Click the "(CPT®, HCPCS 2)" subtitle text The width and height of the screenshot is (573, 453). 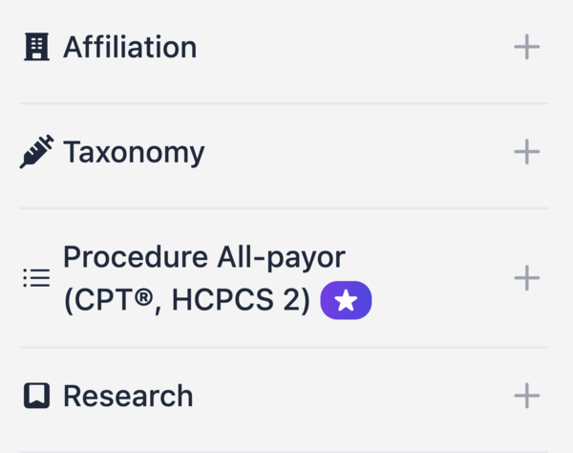[187, 300]
